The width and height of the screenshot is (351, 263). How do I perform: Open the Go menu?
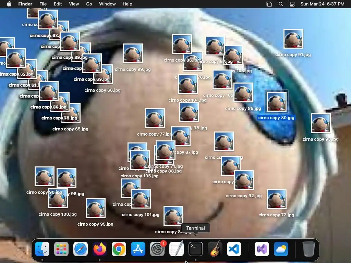(x=89, y=4)
